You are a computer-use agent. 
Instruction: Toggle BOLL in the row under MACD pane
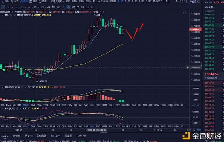coord(111,105)
